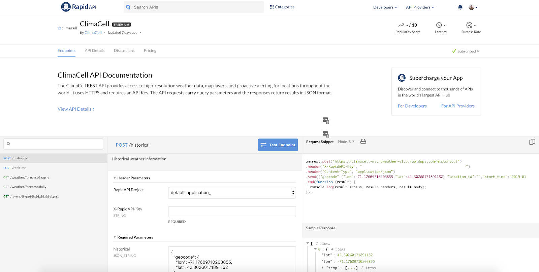Click the "Historical weather information" description
The height and width of the screenshot is (272, 539).
click(139, 159)
